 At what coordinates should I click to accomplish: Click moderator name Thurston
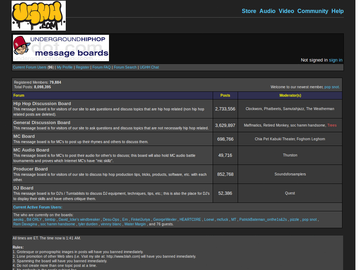coord(290,155)
